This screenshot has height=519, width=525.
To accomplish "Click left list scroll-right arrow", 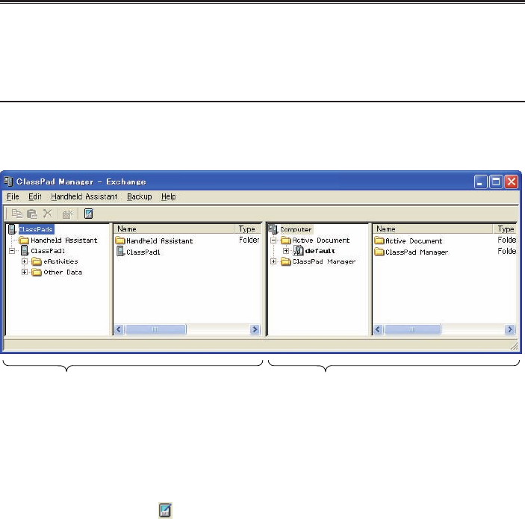I will click(x=255, y=329).
